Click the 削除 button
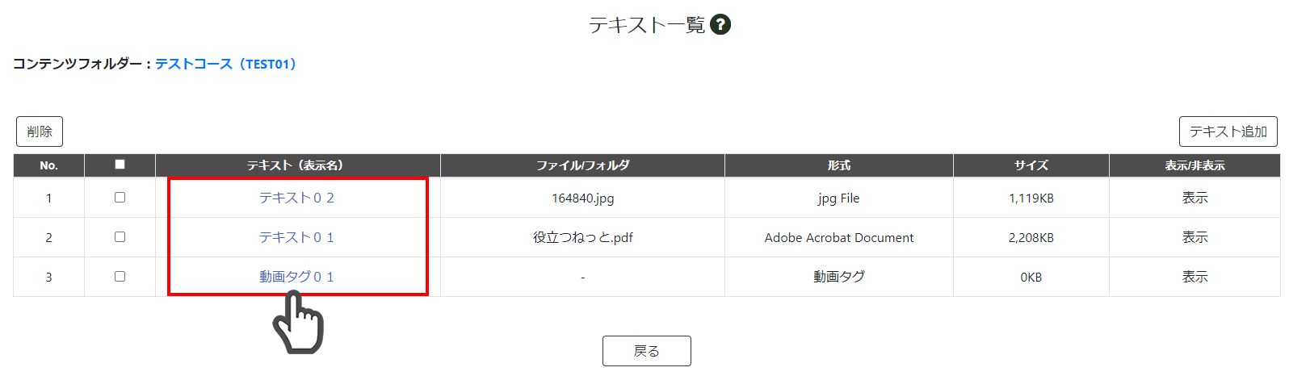The width and height of the screenshot is (1289, 380). click(40, 132)
